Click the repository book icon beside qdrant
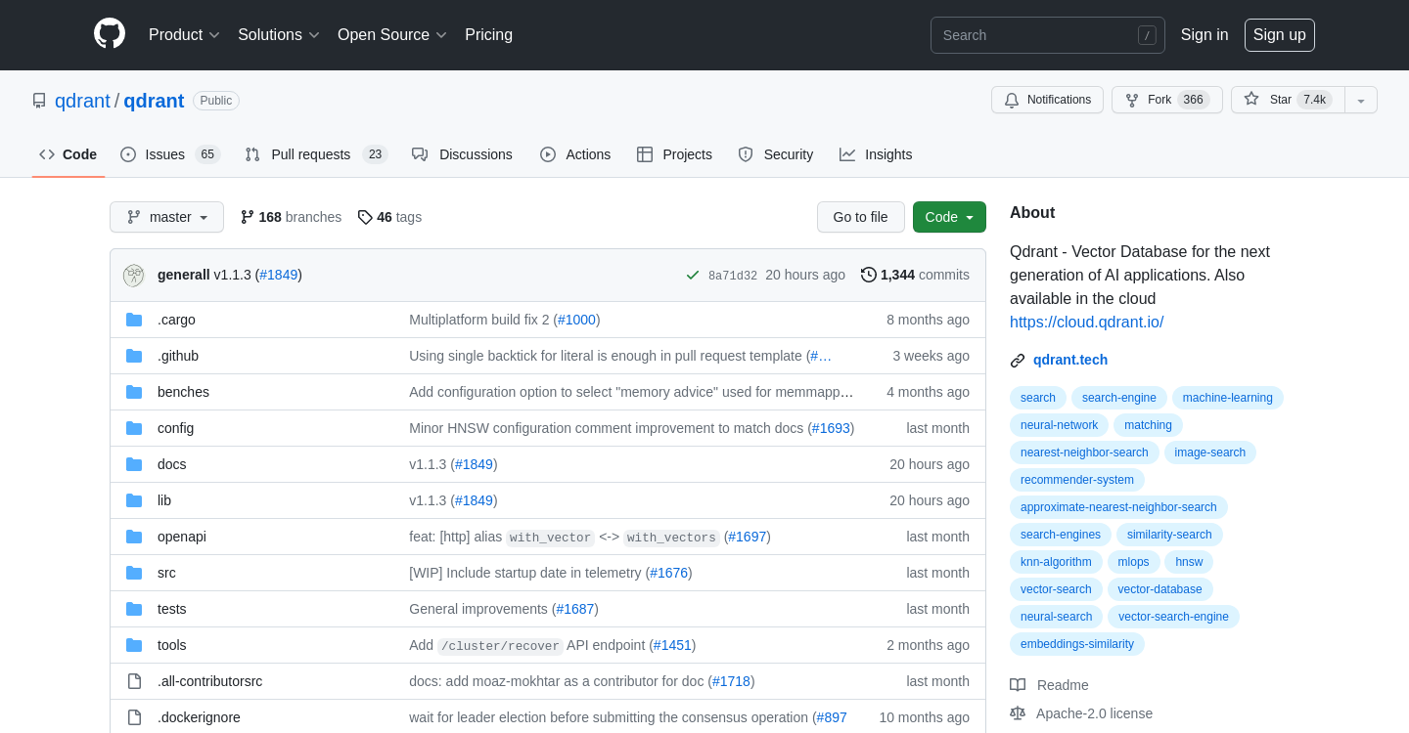 (39, 101)
